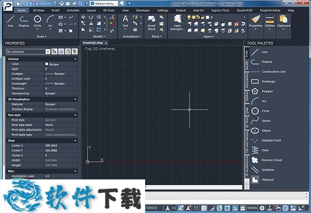The height and width of the screenshot is (213, 311).
Task: Click the Array tool in Modify panel
Action: click(98, 30)
